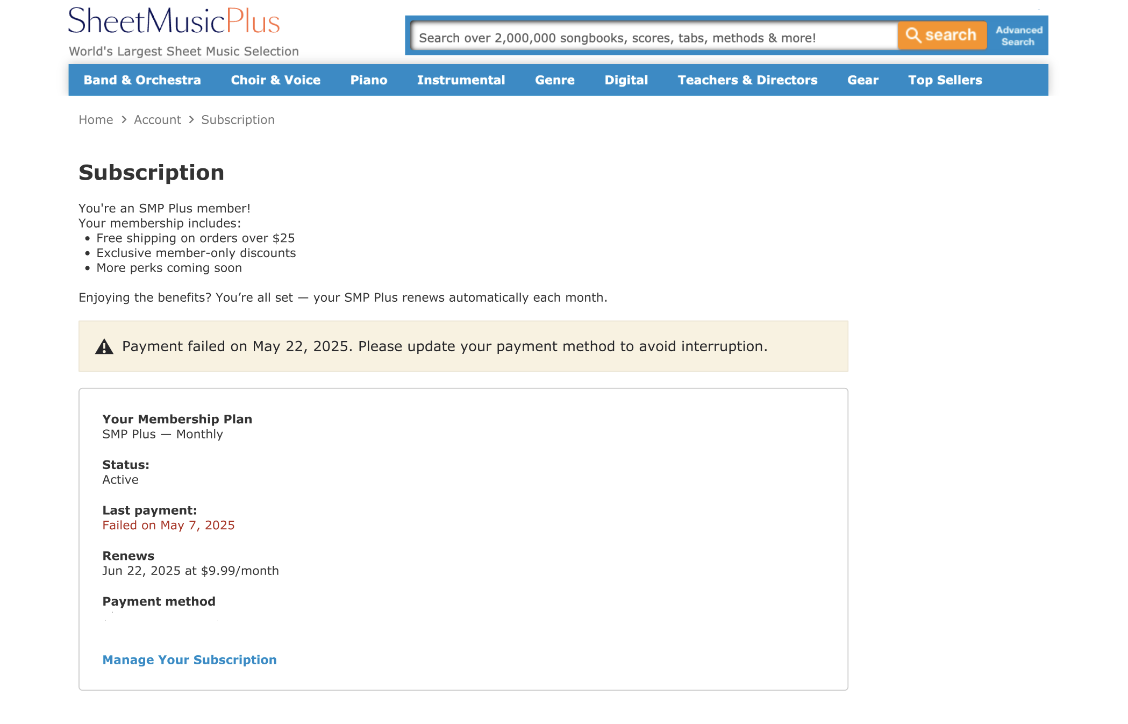The image size is (1128, 724).
Task: Open Advanced Search
Action: click(1018, 36)
